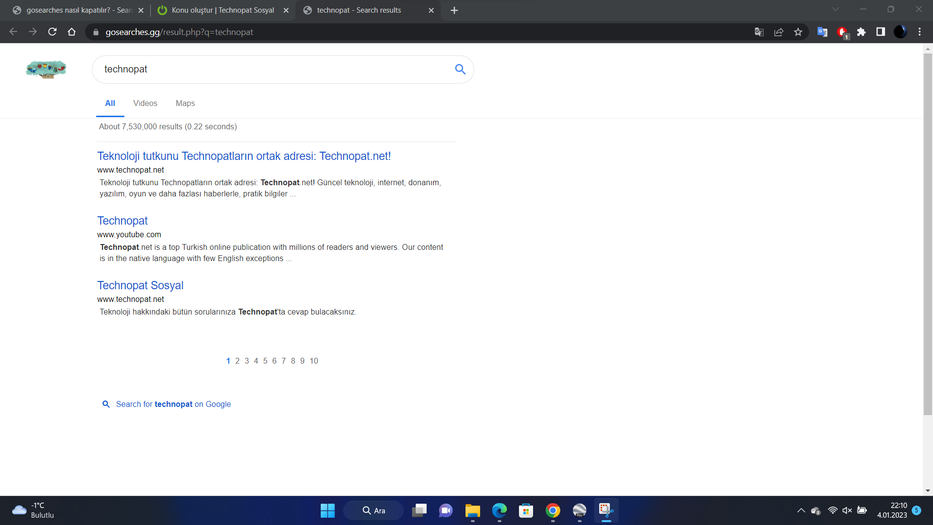Mute toggle on taskbar volume icon
Image resolution: width=933 pixels, height=525 pixels.
[x=847, y=510]
